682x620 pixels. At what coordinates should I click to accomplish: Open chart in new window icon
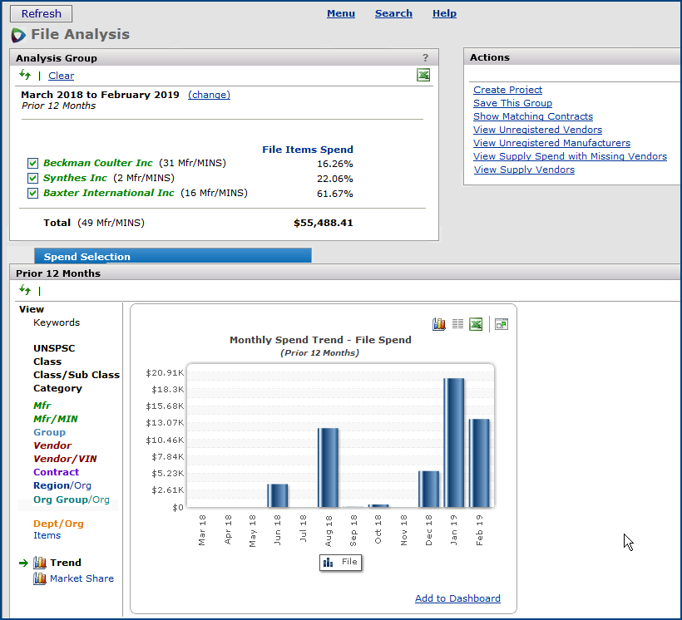point(501,324)
